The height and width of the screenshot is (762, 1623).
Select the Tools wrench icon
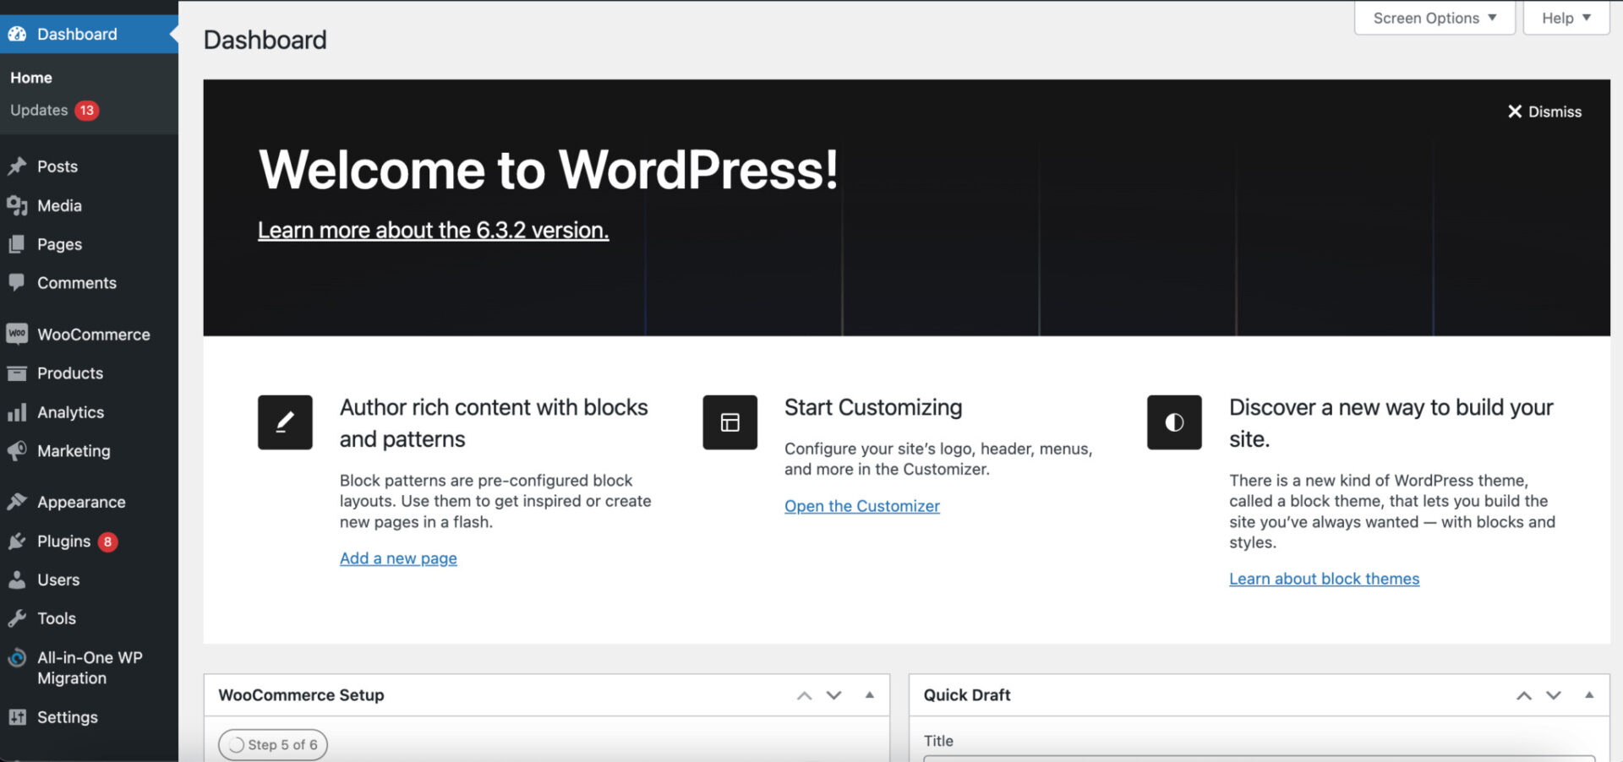pyautogui.click(x=18, y=618)
